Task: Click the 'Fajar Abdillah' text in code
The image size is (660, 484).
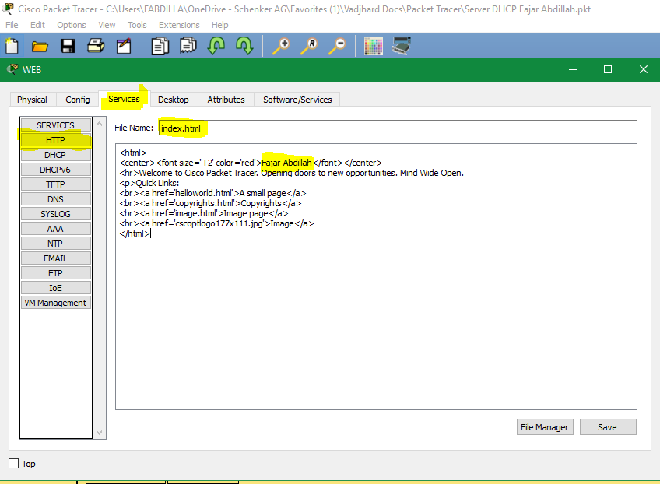Action: click(286, 163)
